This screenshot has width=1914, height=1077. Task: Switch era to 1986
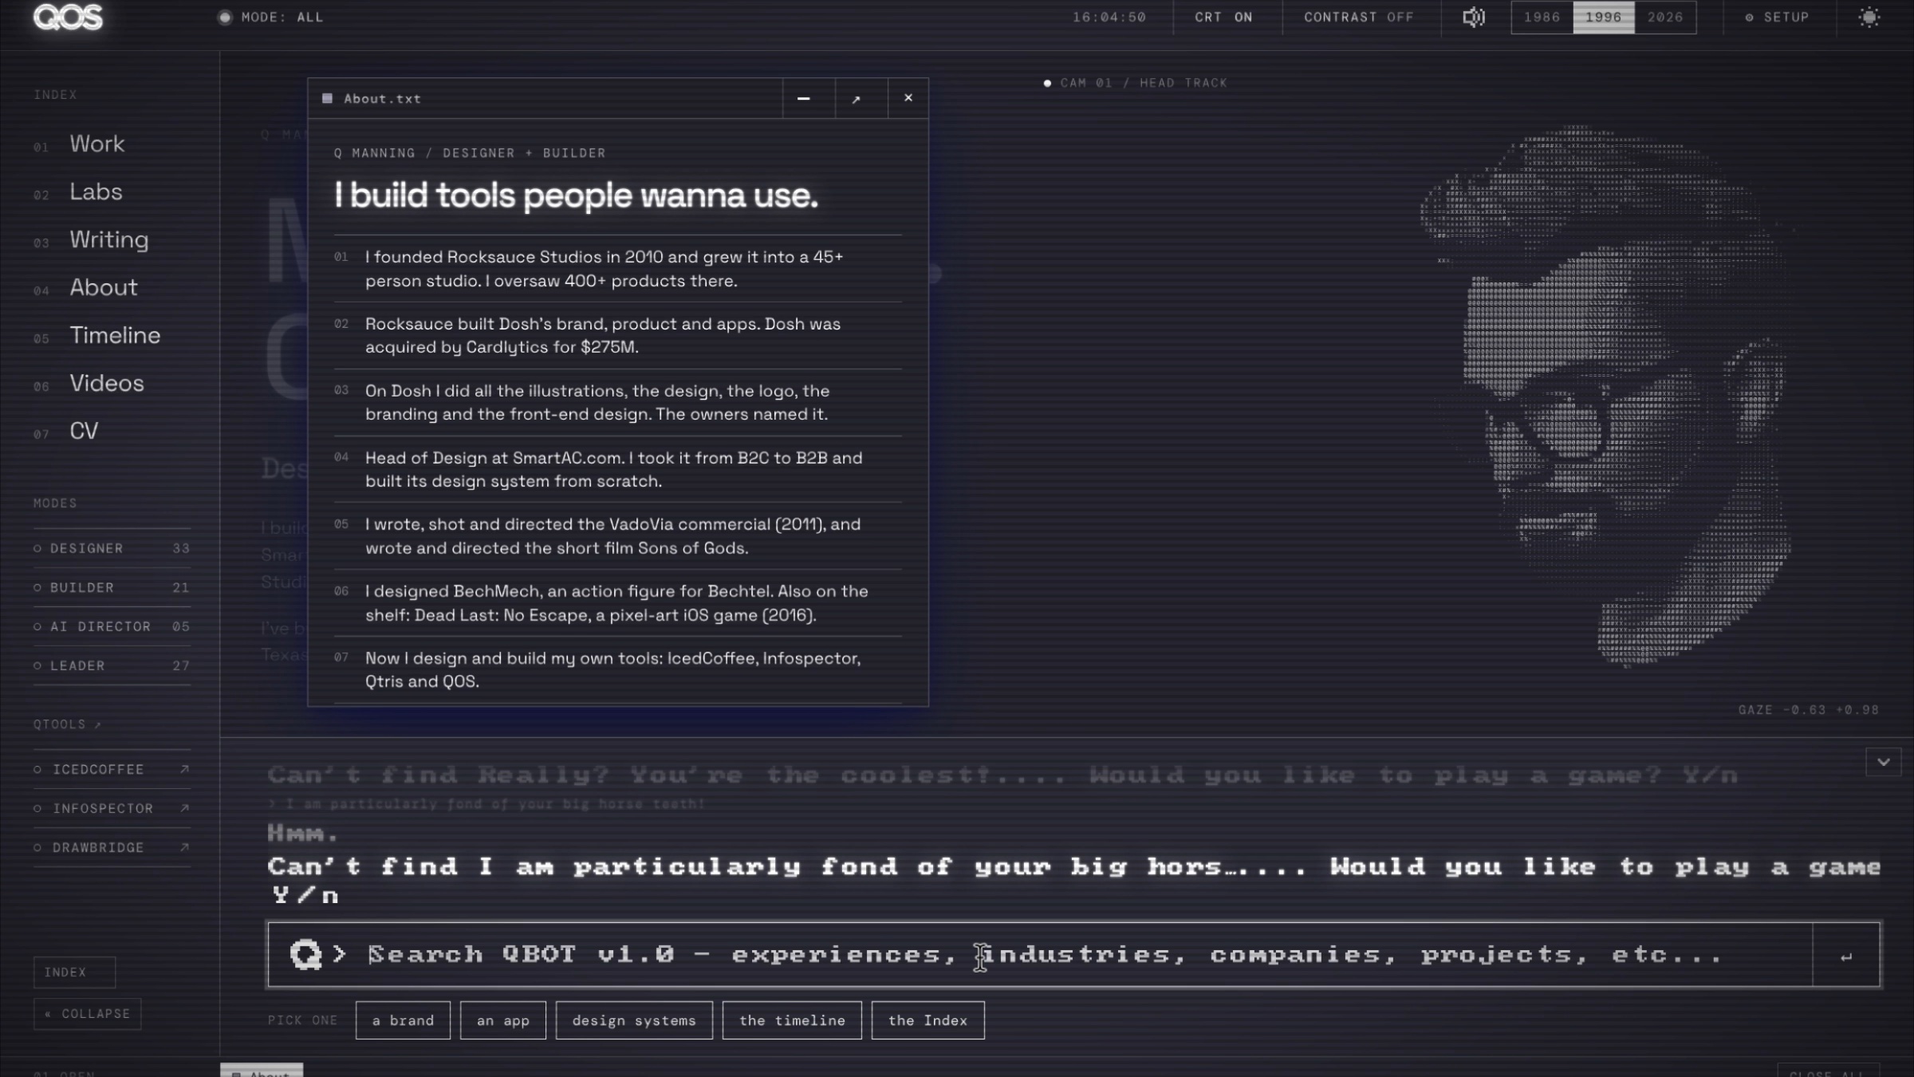[1542, 17]
